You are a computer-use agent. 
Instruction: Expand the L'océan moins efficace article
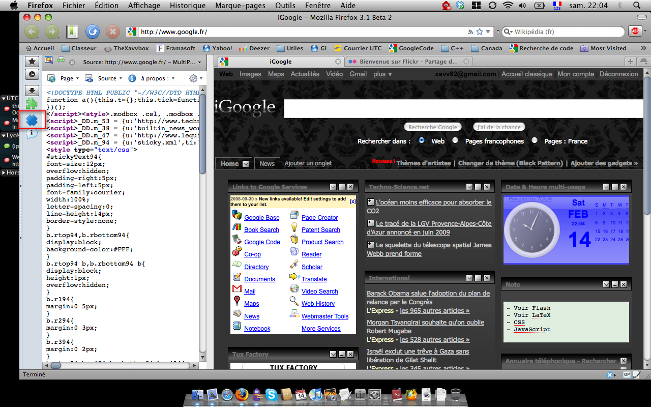coord(370,202)
